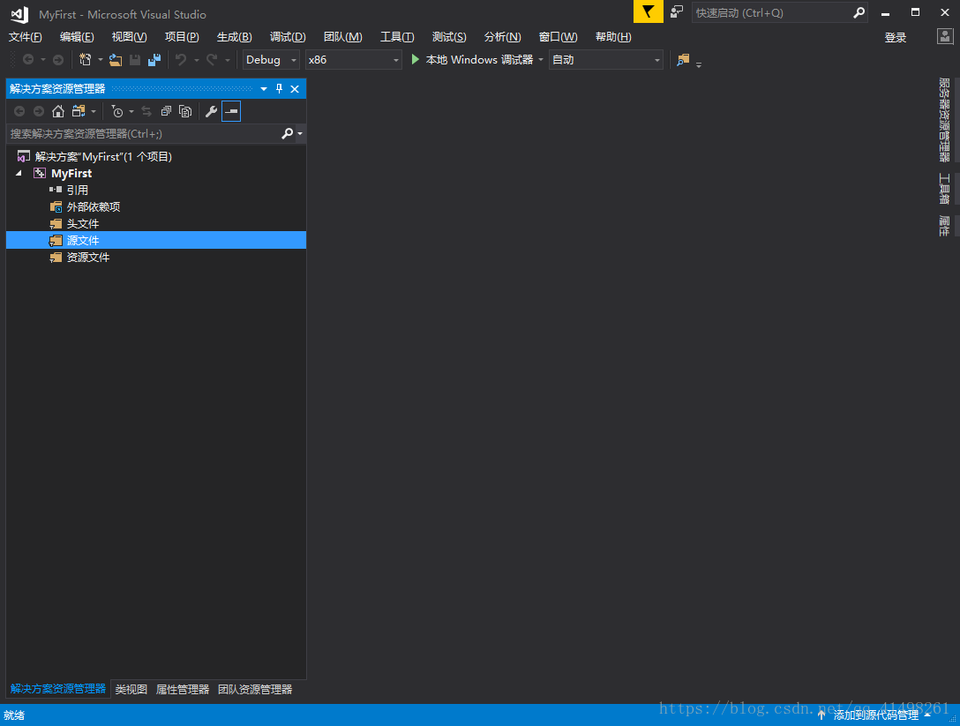Open the 调试(D) menu
This screenshot has height=726, width=960.
click(x=287, y=37)
